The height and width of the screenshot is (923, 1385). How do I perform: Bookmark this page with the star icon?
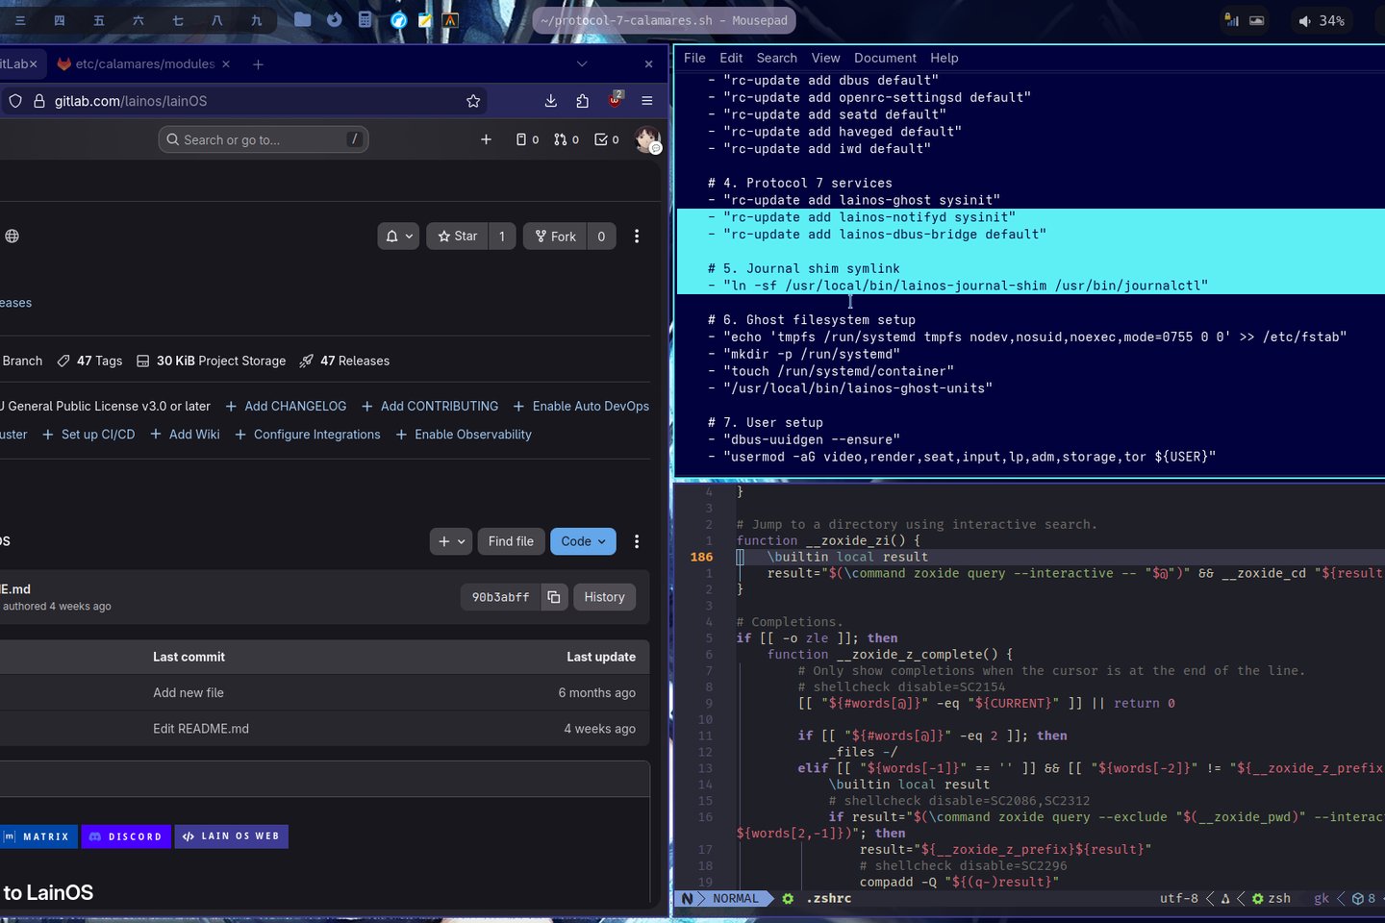pos(473,101)
